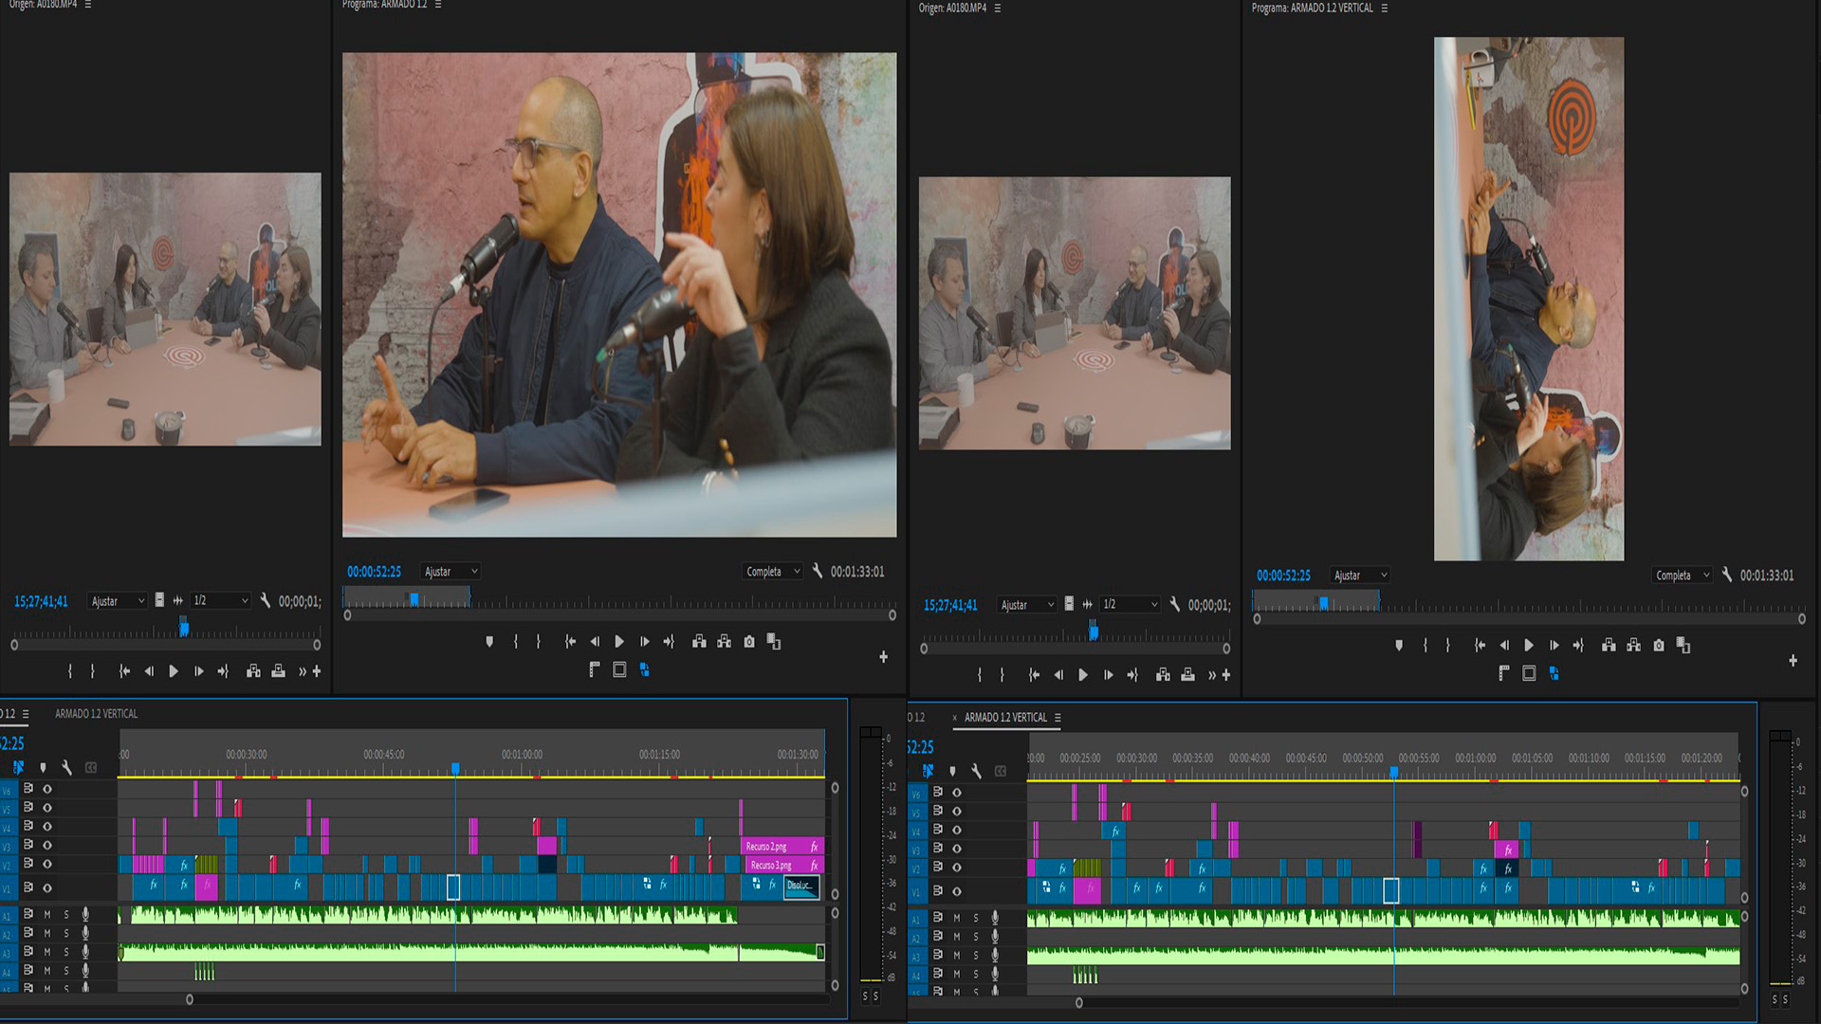Click Overwrite icon in left source monitor
Image resolution: width=1821 pixels, height=1024 pixels.
point(278,671)
